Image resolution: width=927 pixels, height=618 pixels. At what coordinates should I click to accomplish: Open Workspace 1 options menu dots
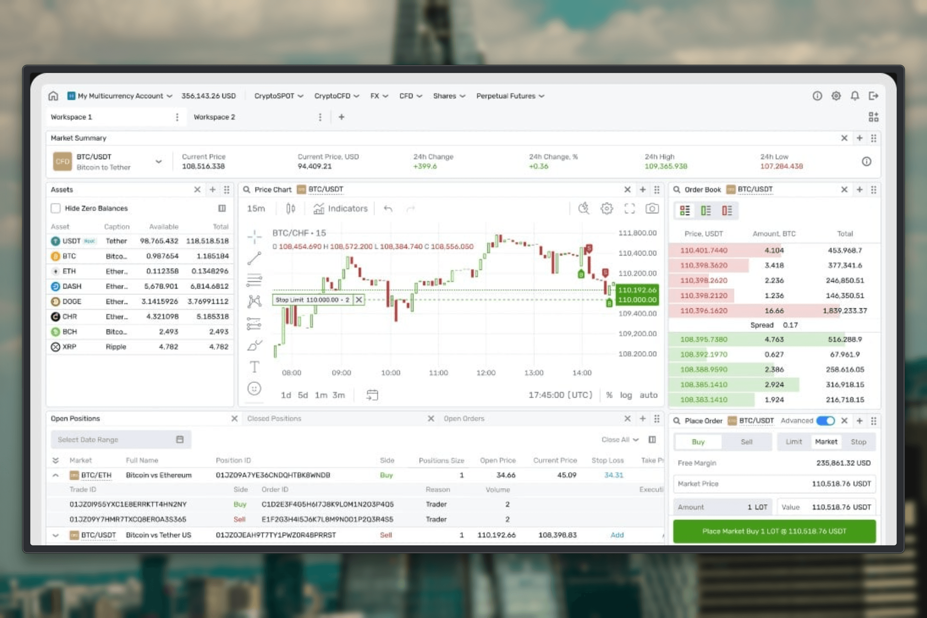[x=177, y=117]
